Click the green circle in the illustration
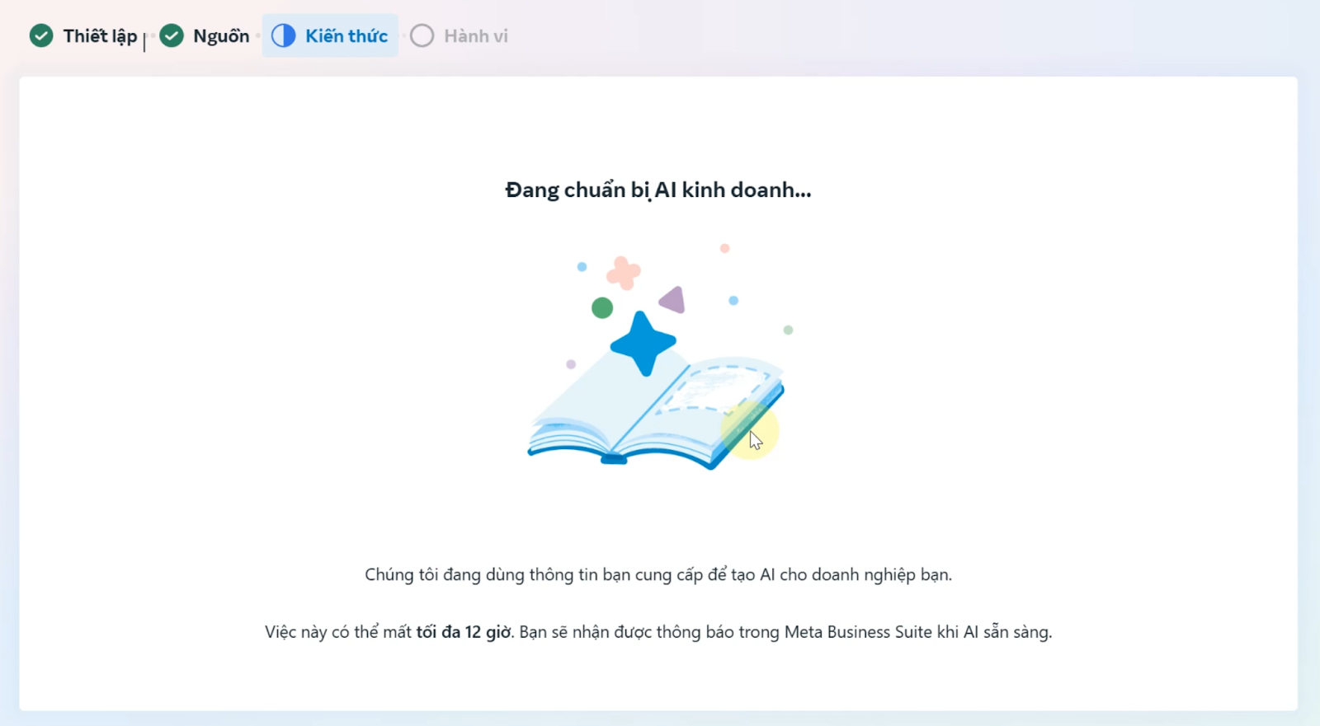 [x=602, y=308]
